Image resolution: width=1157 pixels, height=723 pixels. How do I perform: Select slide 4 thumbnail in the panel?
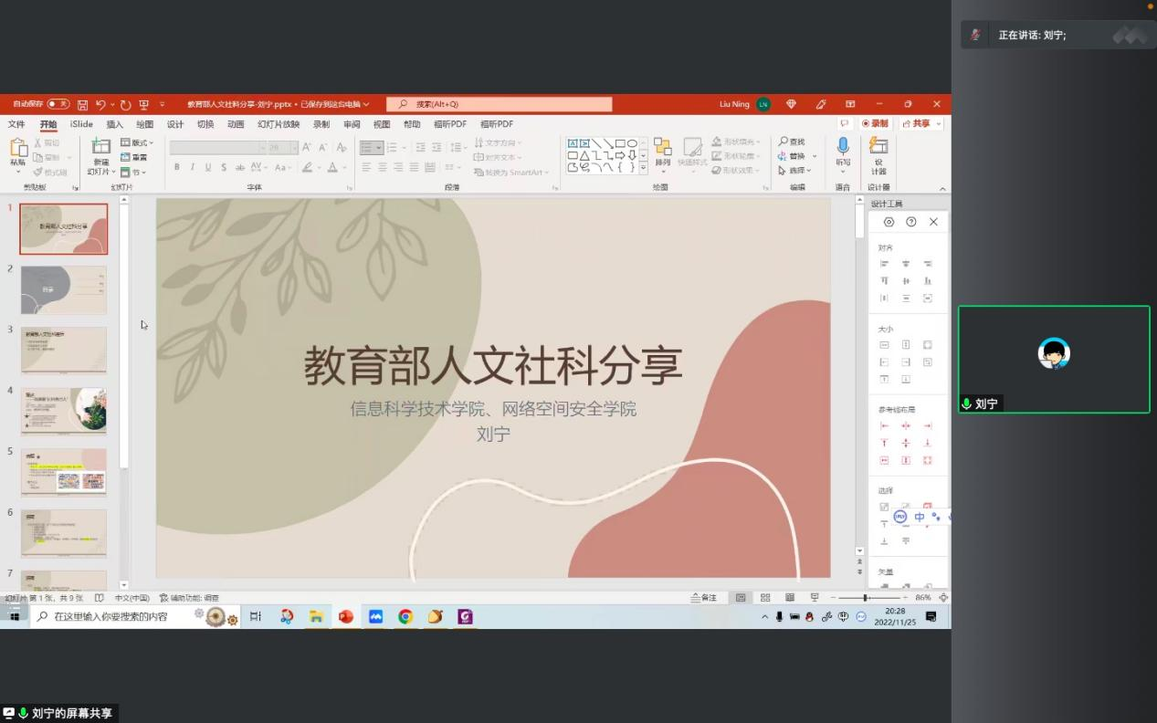(x=64, y=411)
